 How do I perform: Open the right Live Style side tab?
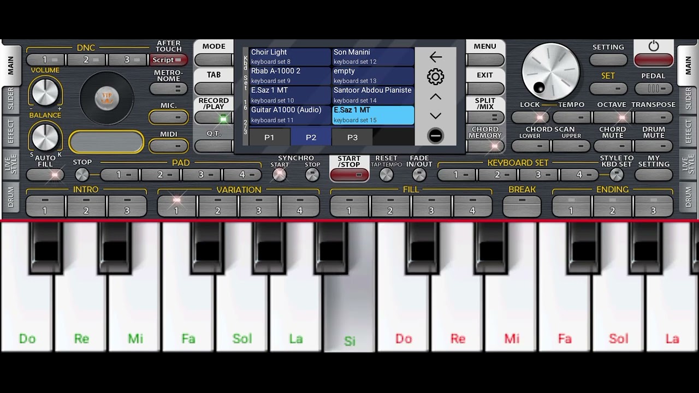[x=688, y=164]
